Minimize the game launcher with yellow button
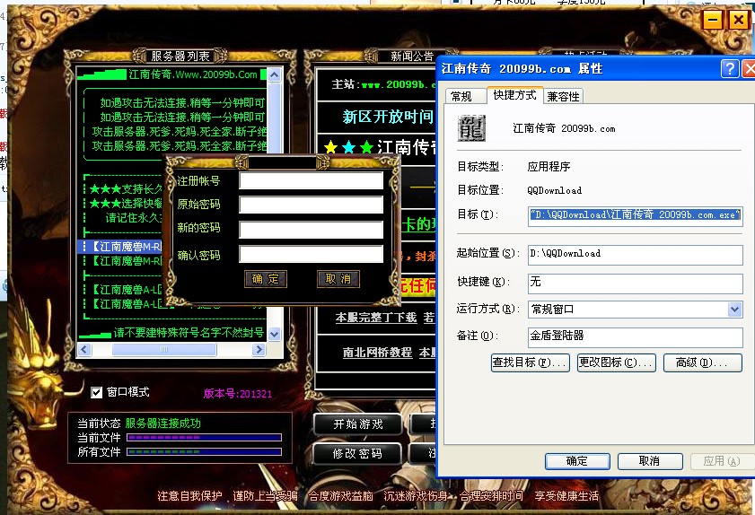The width and height of the screenshot is (755, 515). pyautogui.click(x=712, y=21)
